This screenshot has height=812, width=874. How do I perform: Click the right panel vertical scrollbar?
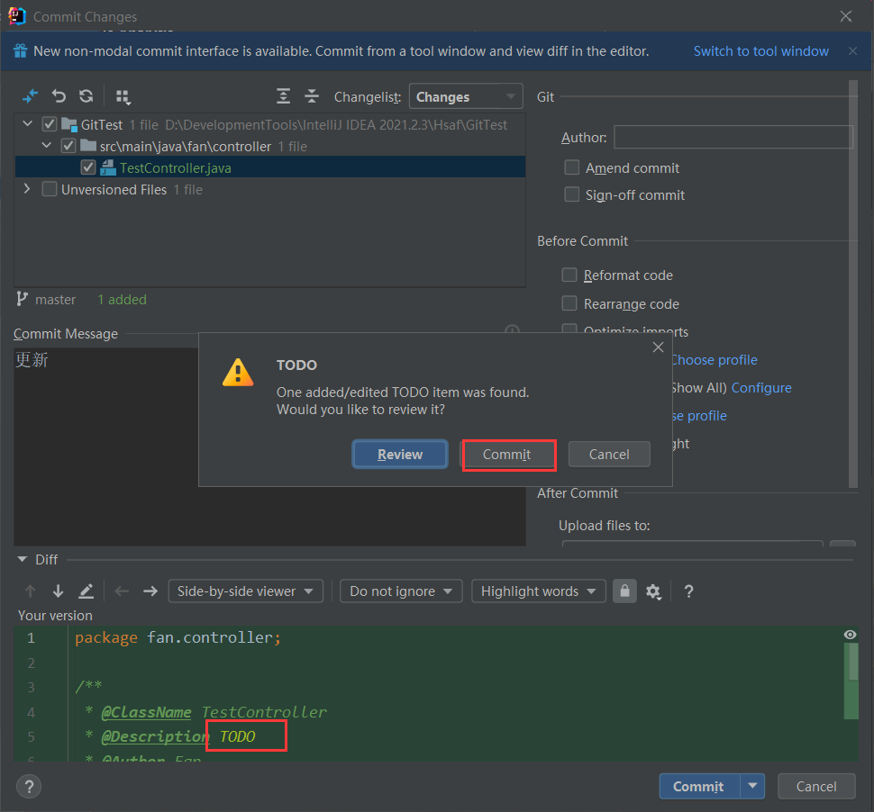(x=852, y=284)
